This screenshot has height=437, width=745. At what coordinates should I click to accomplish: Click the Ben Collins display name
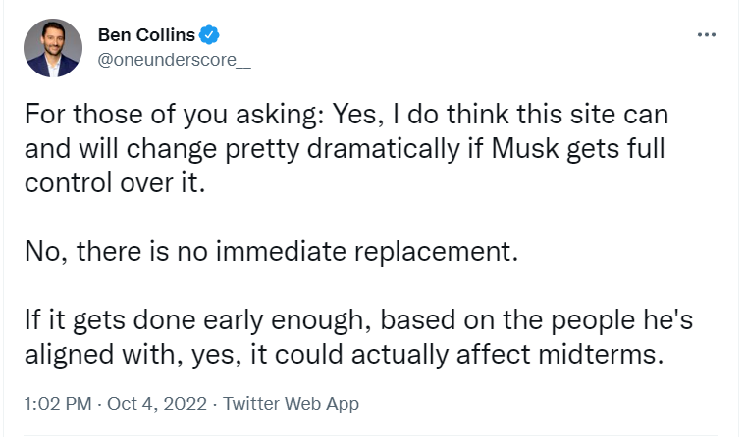(x=146, y=35)
